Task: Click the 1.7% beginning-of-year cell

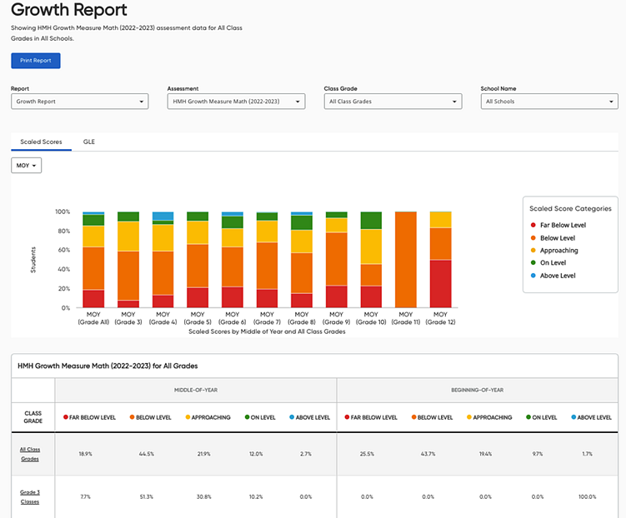Action: [x=588, y=454]
